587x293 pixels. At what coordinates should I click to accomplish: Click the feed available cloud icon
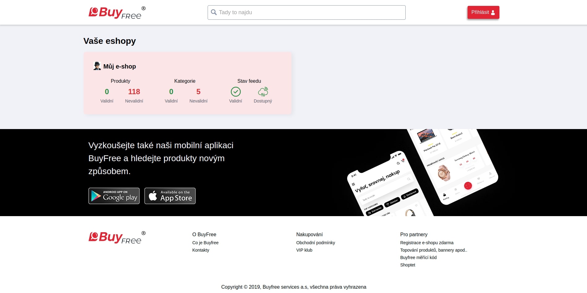[263, 92]
